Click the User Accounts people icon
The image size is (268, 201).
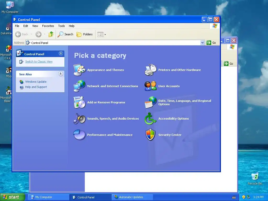(x=150, y=86)
